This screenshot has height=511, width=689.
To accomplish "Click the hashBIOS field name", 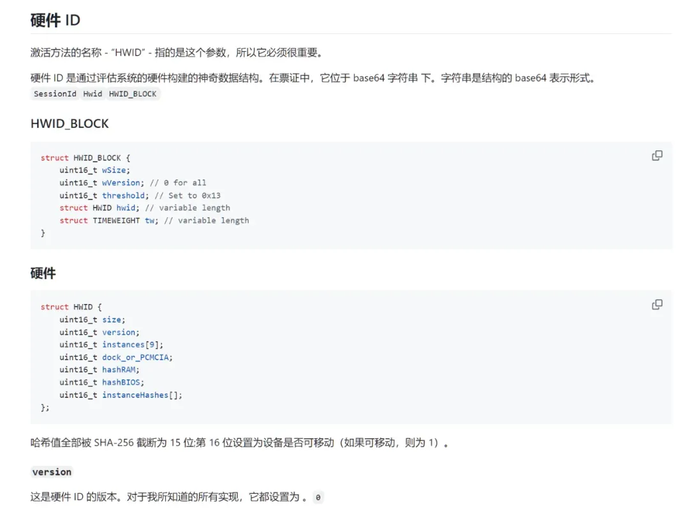I will tap(121, 383).
